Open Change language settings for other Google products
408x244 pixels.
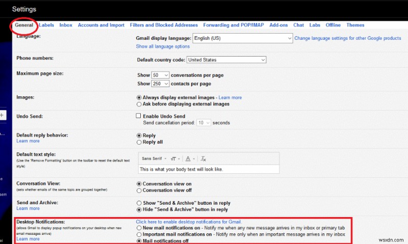click(x=348, y=38)
